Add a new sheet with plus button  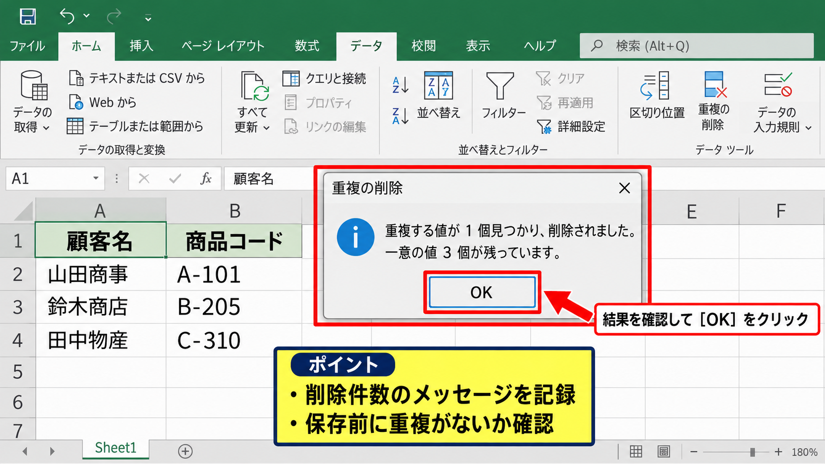click(186, 451)
